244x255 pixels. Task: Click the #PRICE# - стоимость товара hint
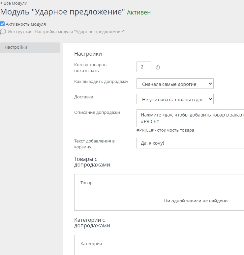165,130
